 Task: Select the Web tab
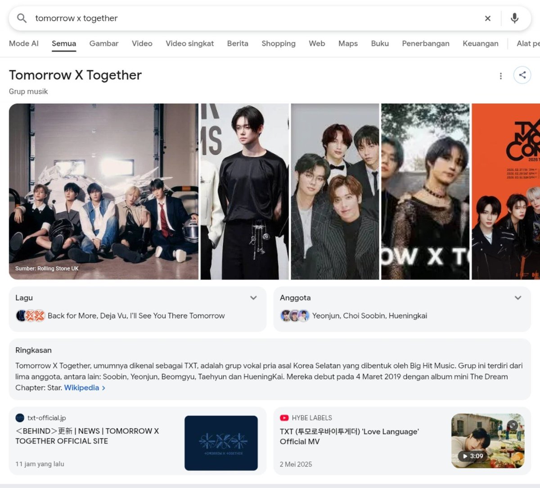tap(317, 44)
